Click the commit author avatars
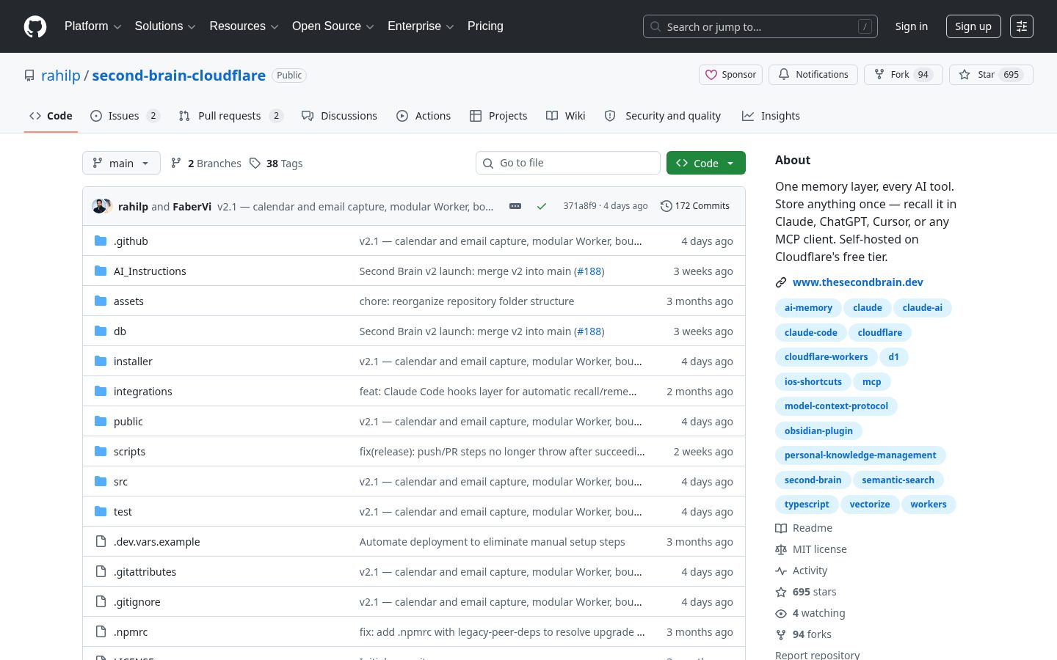The width and height of the screenshot is (1057, 660). coord(102,206)
